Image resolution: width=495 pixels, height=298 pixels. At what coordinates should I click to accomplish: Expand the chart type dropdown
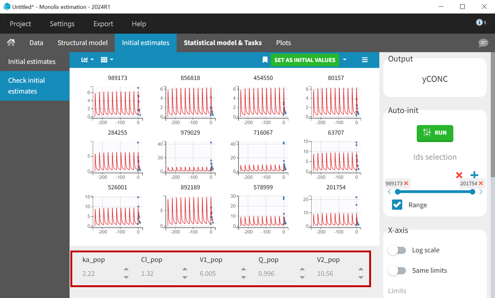(x=88, y=60)
